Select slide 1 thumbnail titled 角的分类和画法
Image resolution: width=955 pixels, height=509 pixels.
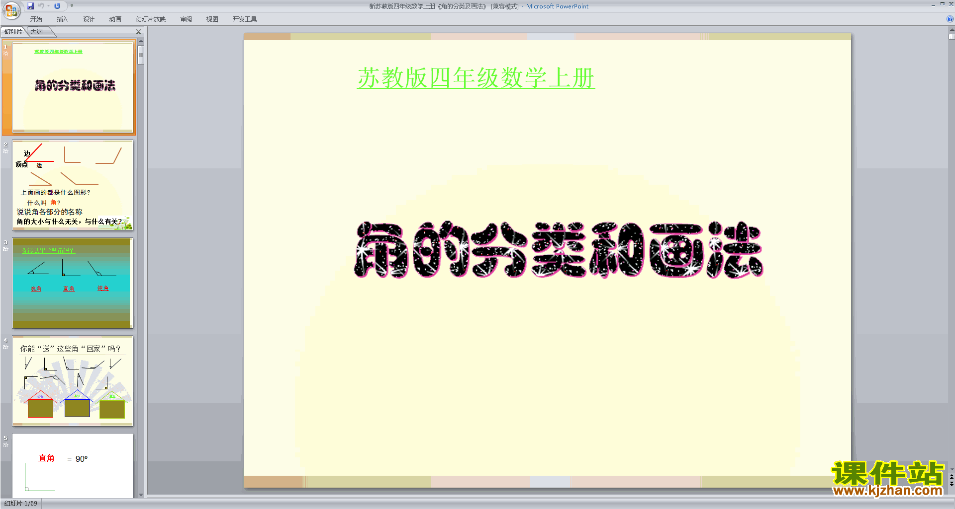(x=73, y=87)
